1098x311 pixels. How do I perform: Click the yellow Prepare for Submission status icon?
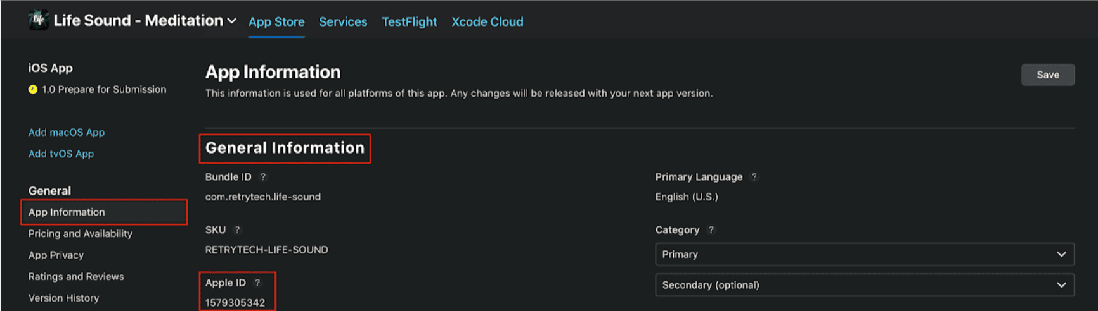[33, 90]
